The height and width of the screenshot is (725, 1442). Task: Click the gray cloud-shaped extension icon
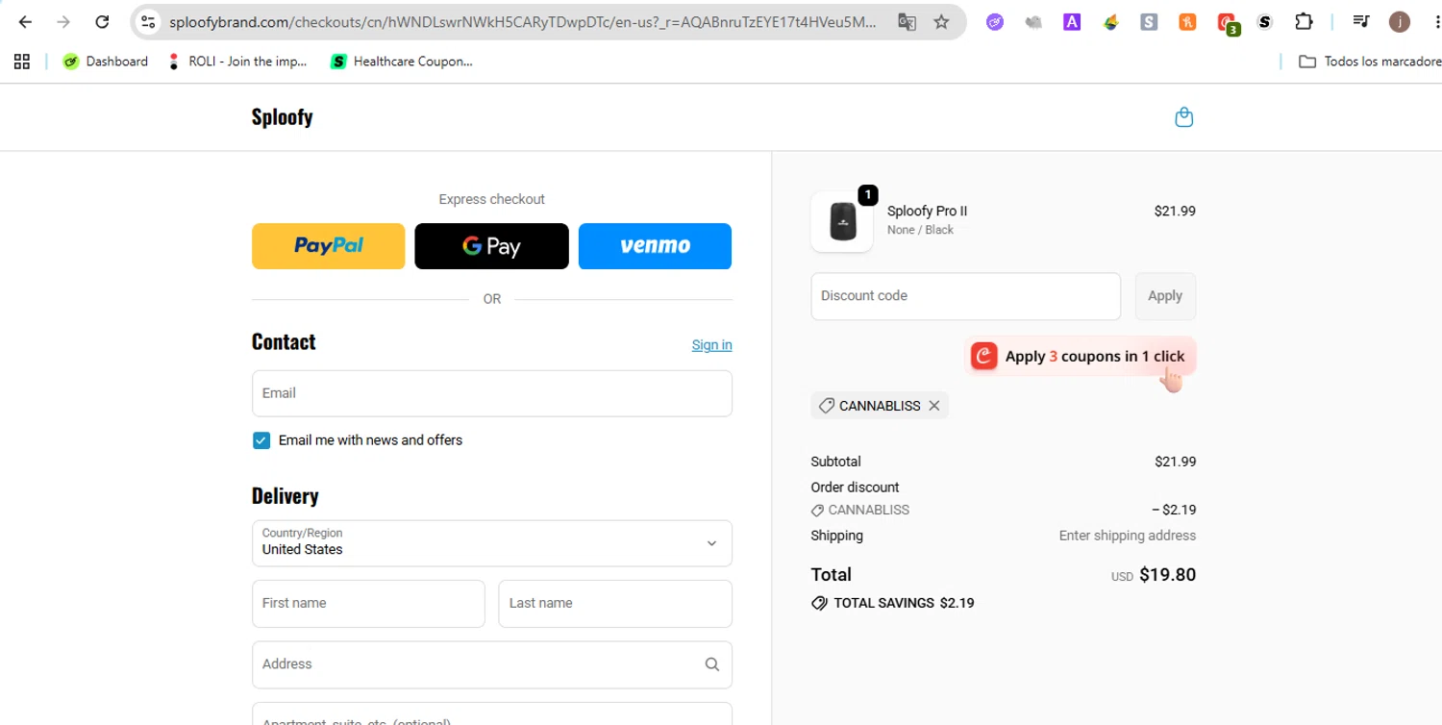pyautogui.click(x=1033, y=21)
